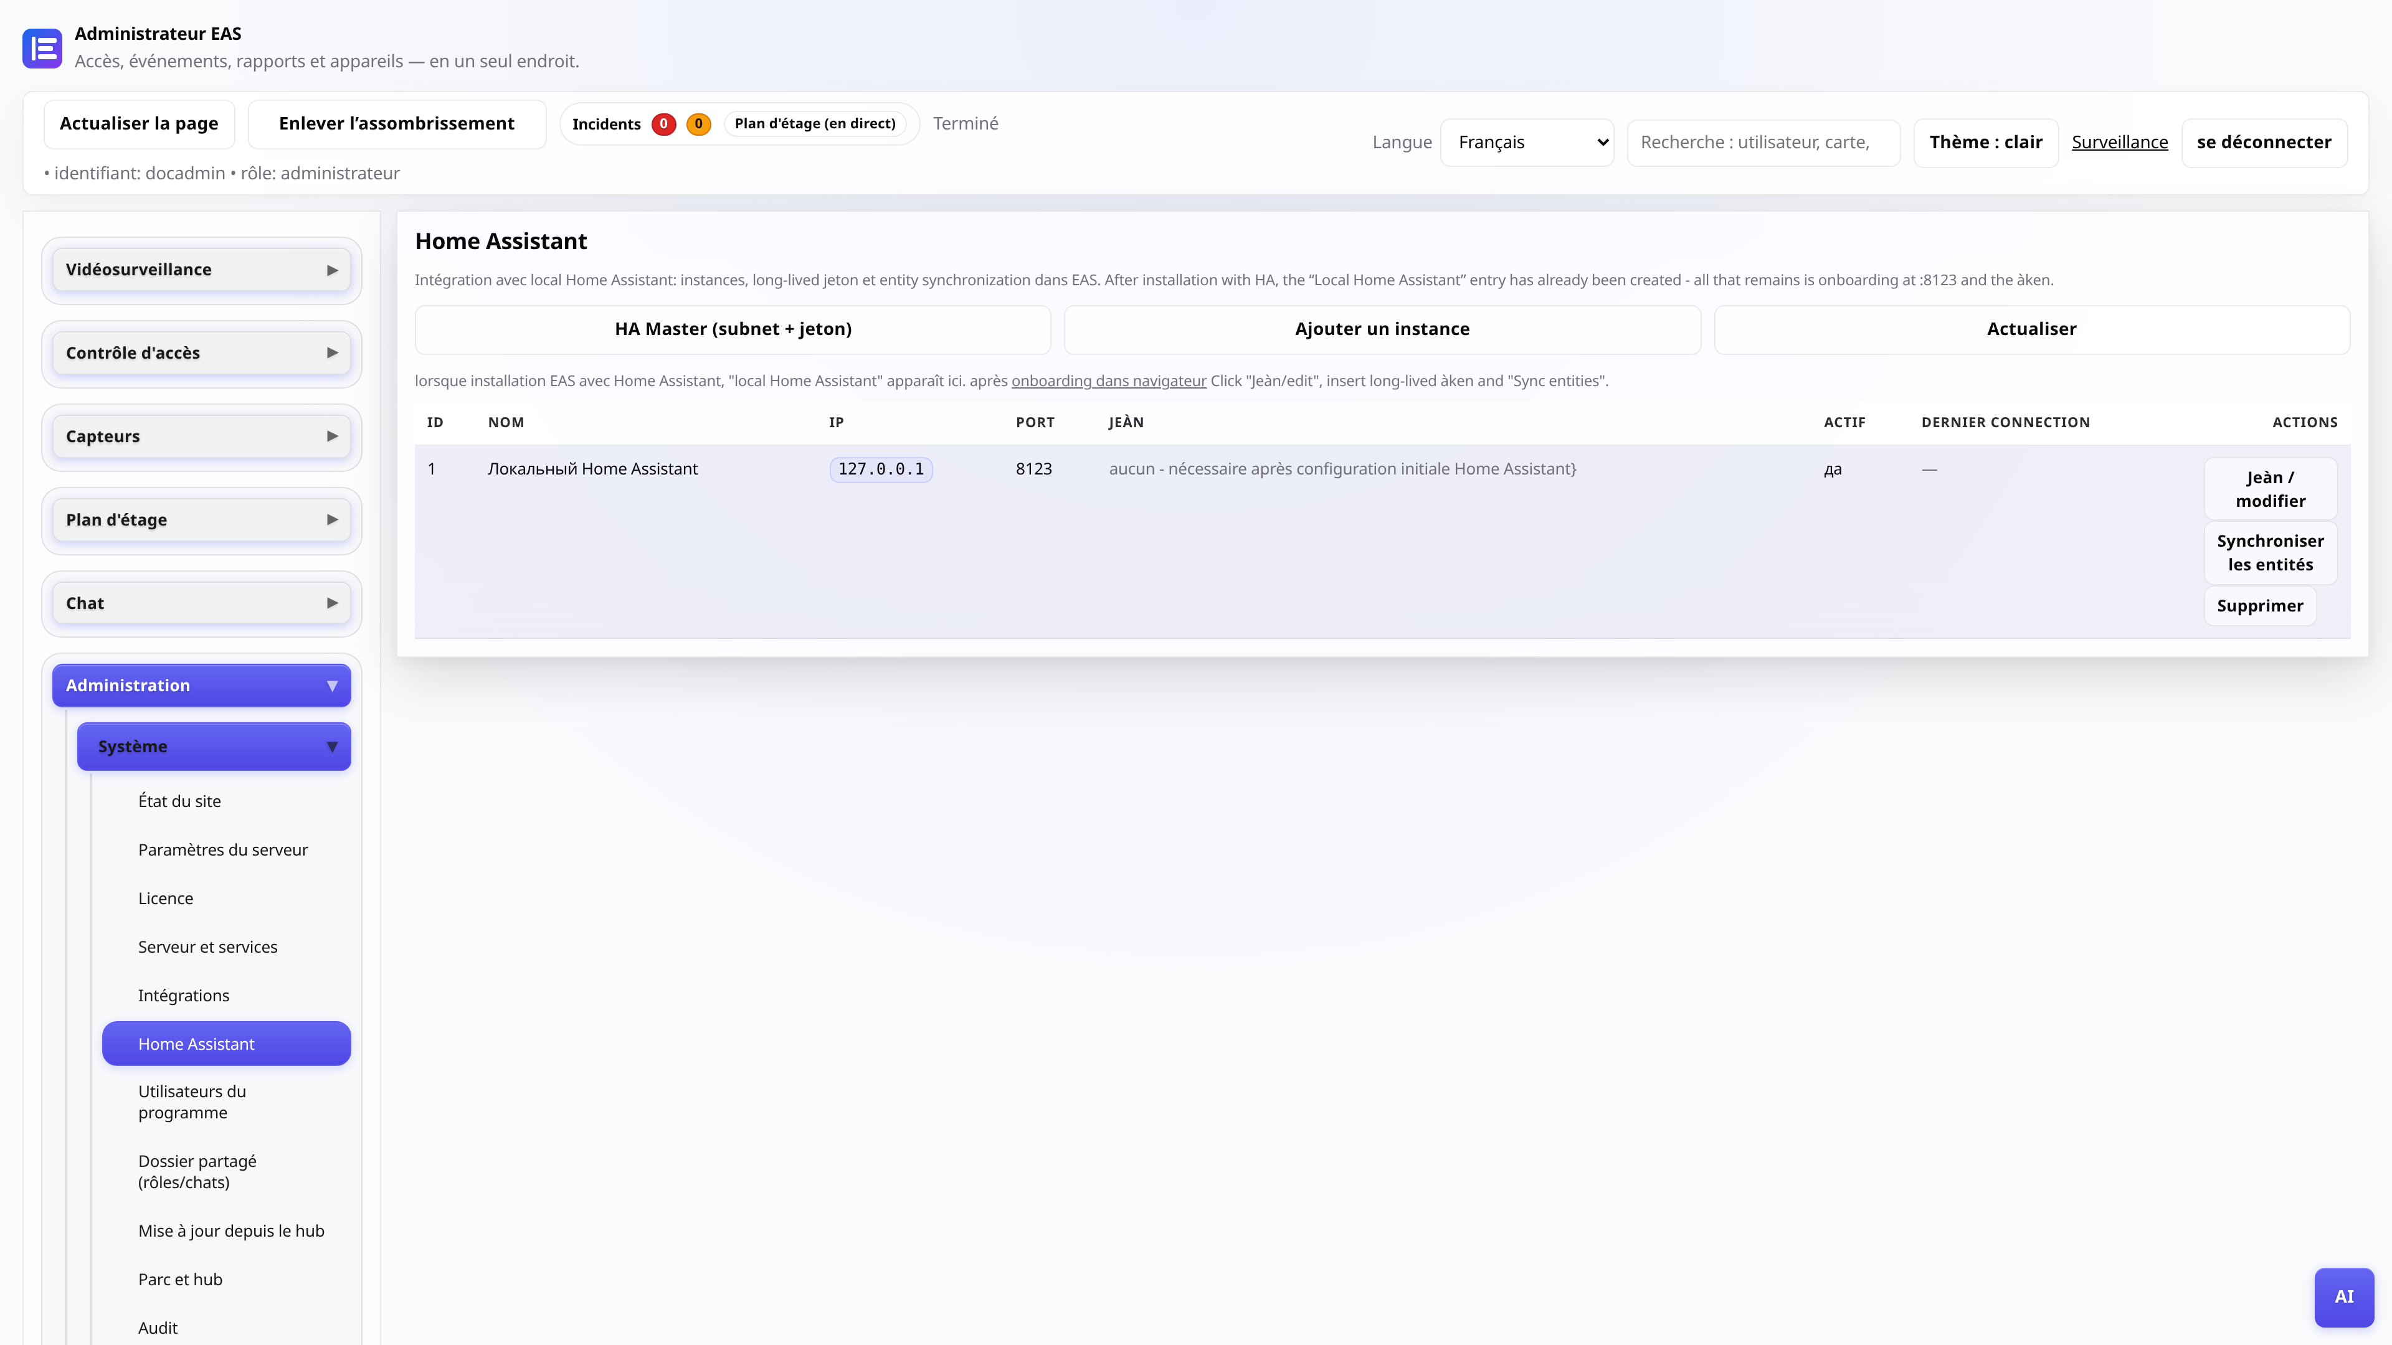Click the JEÀN column header
Viewport: 2392px width, 1345px height.
1126,422
